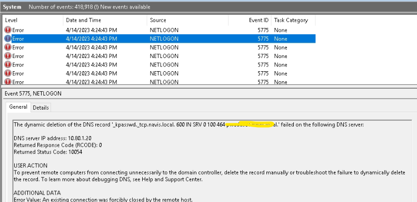The image size is (417, 202).
Task: Click the error icon in the highlighted row
Action: point(8,39)
